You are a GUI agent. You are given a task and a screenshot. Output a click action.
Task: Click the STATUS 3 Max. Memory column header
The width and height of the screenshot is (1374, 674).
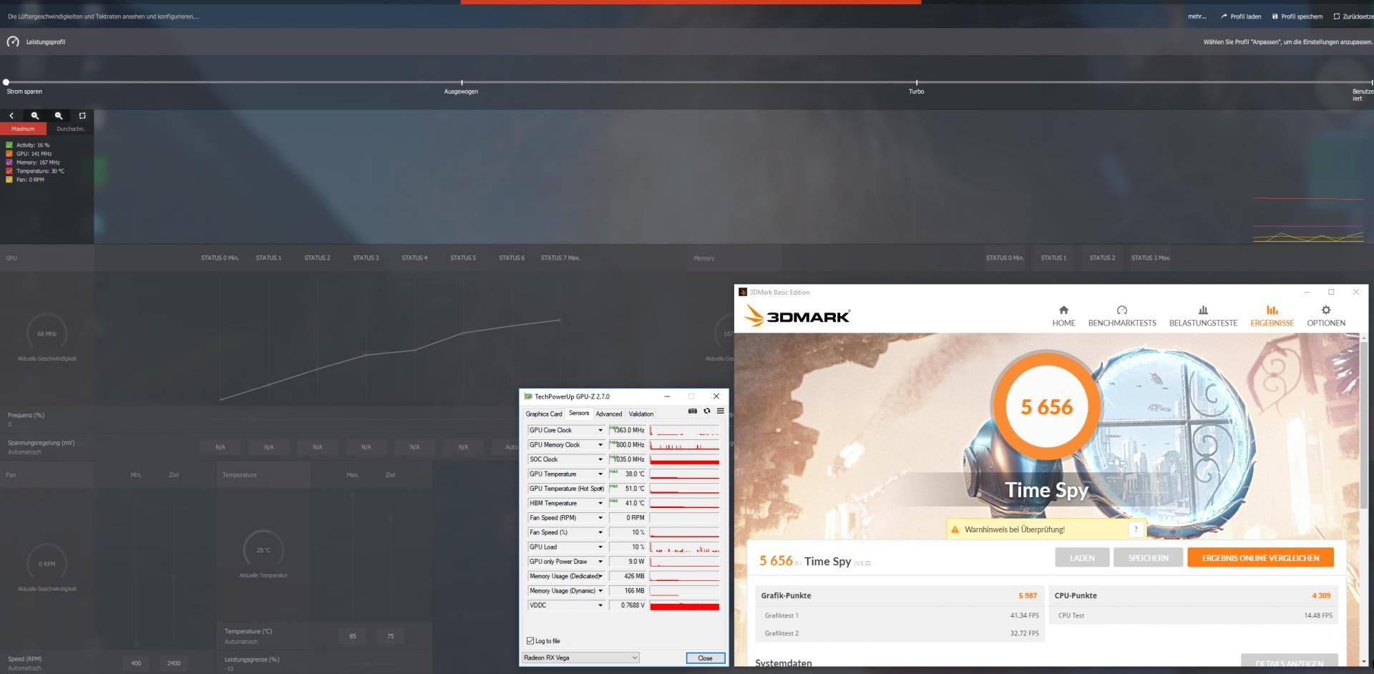pyautogui.click(x=1151, y=258)
